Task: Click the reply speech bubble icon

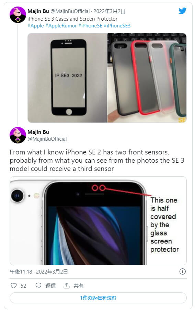Action: tap(38, 286)
